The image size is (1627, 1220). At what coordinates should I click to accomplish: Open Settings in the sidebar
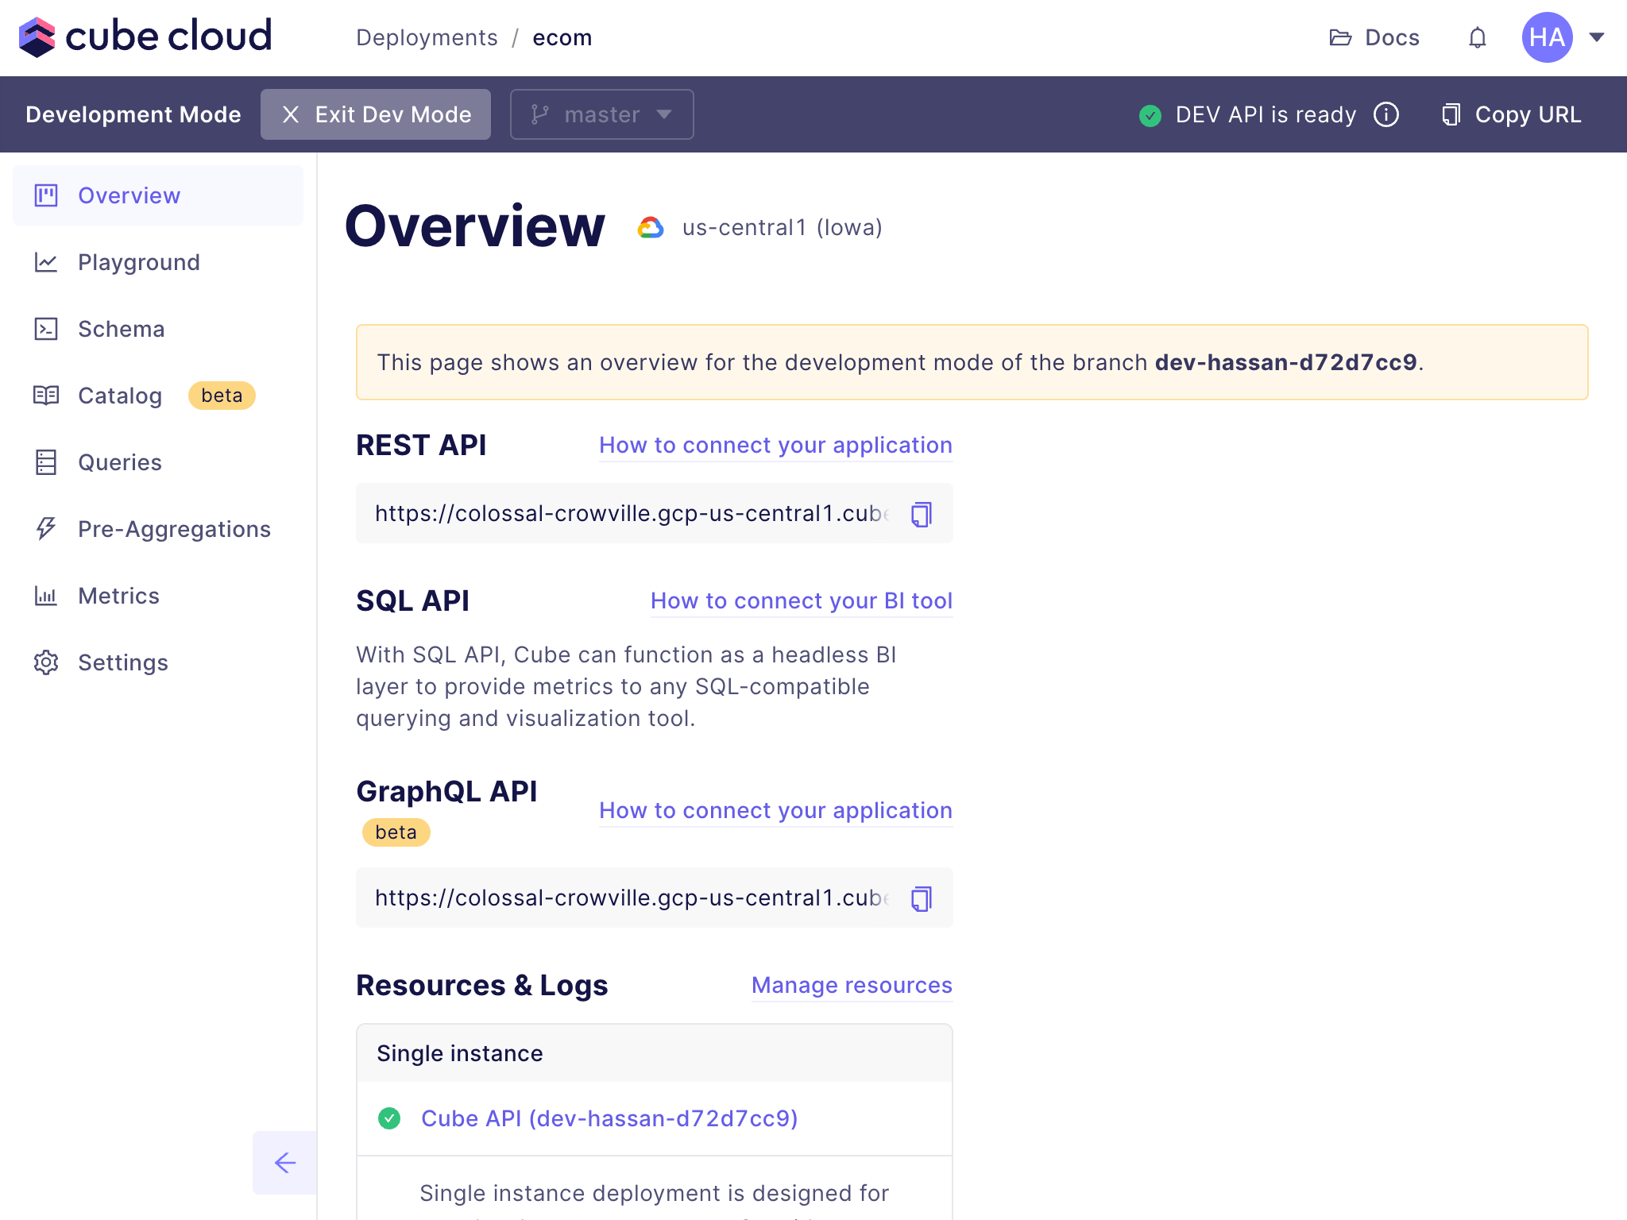pyautogui.click(x=158, y=662)
